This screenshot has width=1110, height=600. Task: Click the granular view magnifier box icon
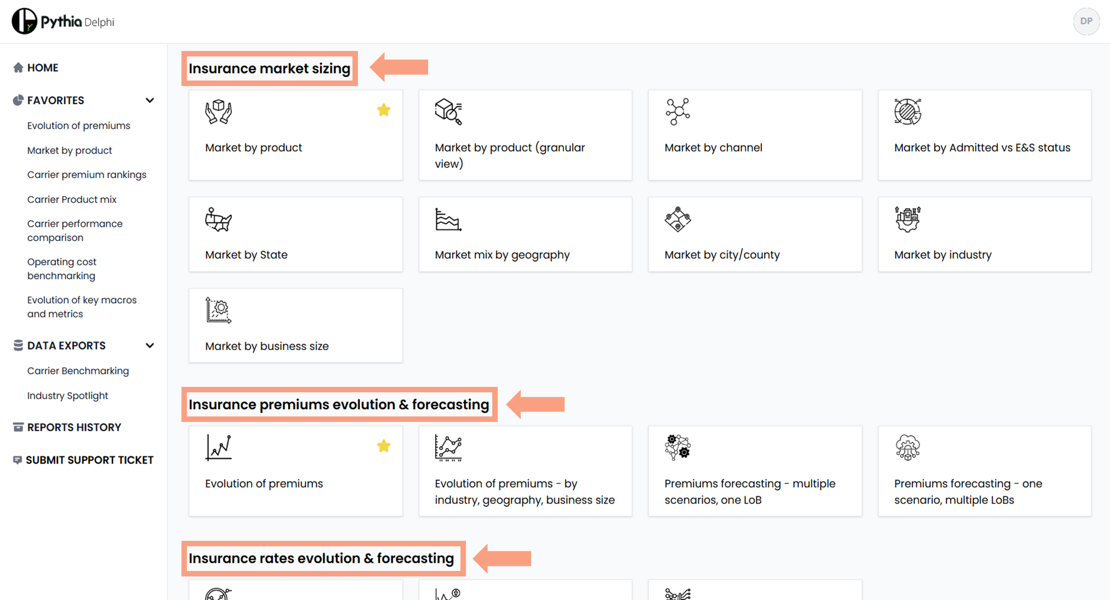pyautogui.click(x=448, y=112)
